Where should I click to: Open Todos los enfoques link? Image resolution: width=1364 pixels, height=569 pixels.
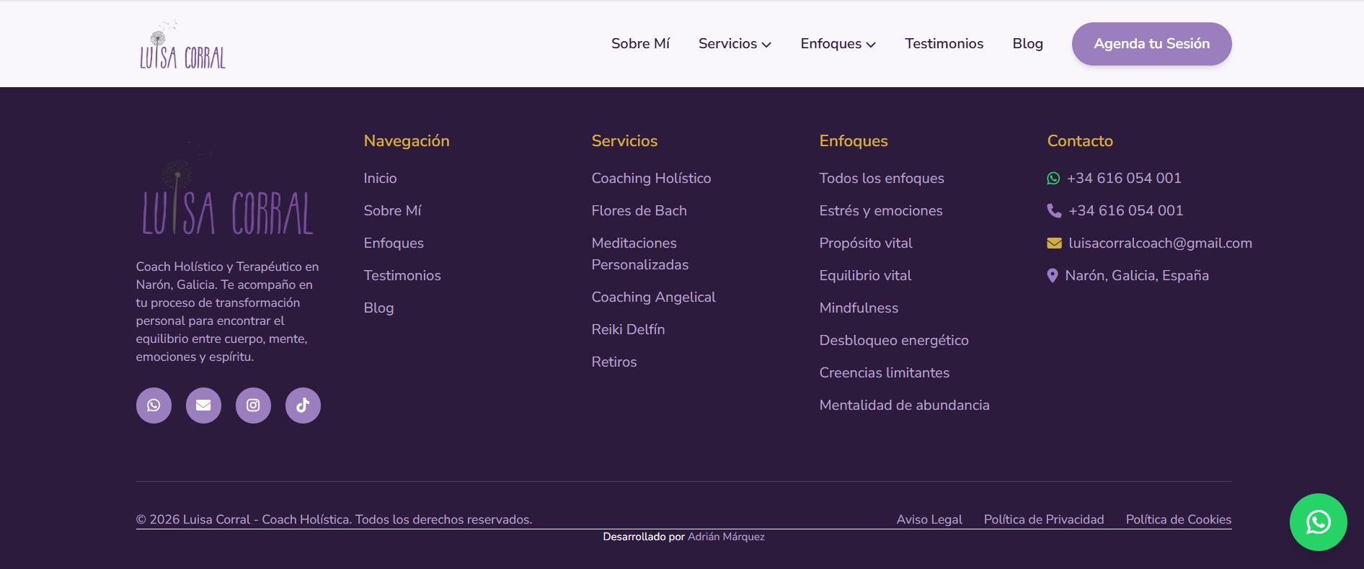tap(882, 179)
